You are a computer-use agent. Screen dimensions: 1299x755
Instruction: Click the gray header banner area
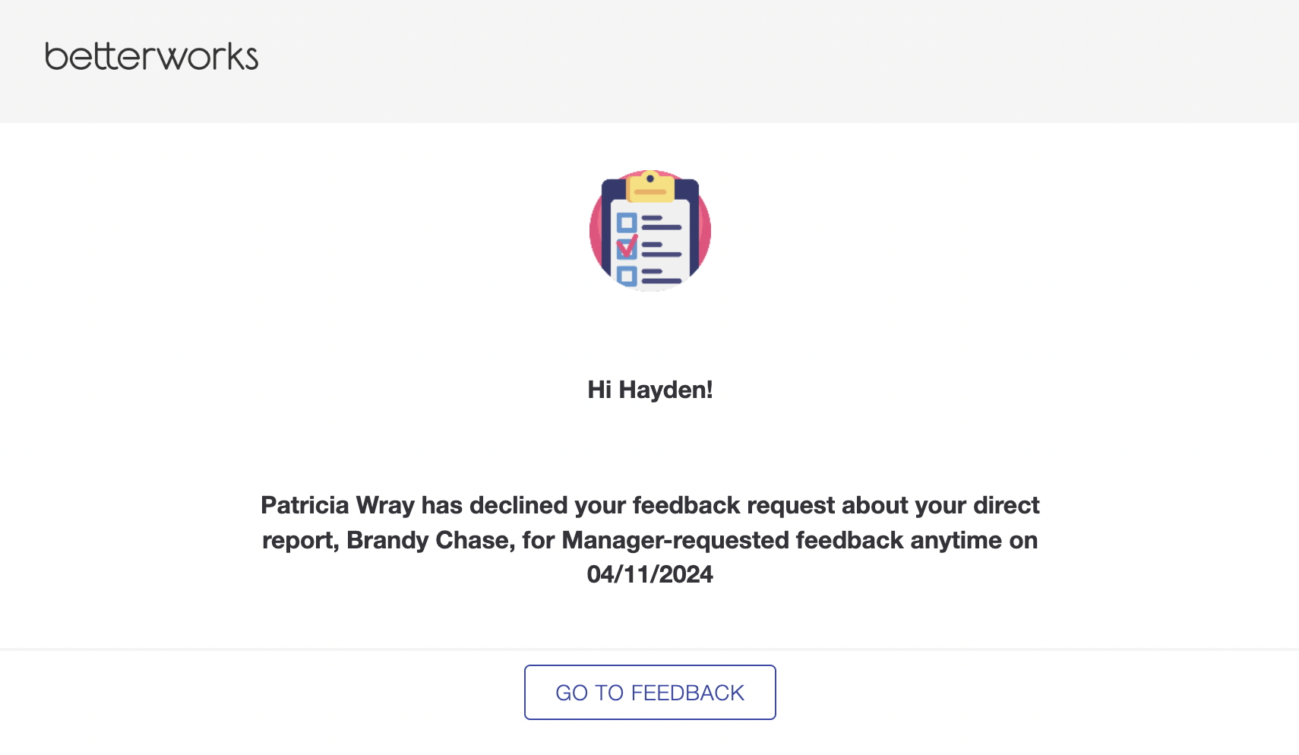click(x=649, y=62)
